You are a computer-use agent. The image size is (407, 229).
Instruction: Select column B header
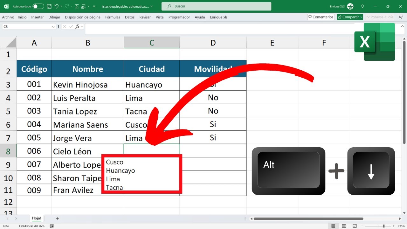coord(88,43)
